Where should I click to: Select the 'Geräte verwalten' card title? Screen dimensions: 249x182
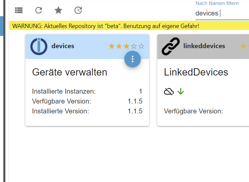pos(70,72)
